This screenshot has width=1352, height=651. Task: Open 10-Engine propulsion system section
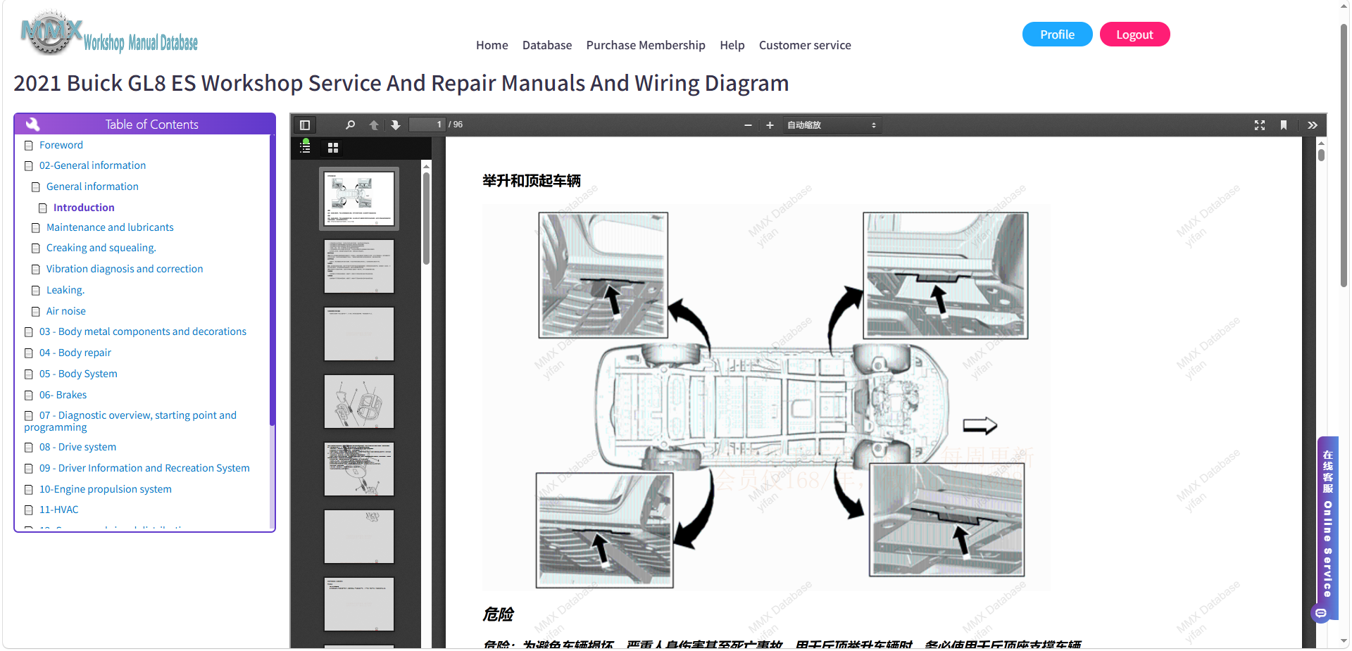tap(106, 489)
